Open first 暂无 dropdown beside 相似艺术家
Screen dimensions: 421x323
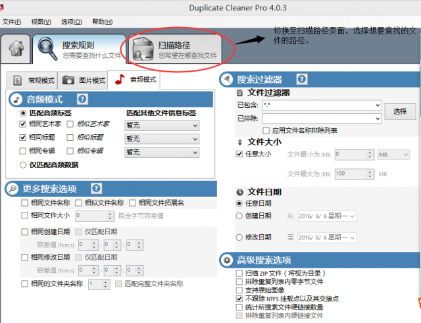pyautogui.click(x=162, y=126)
